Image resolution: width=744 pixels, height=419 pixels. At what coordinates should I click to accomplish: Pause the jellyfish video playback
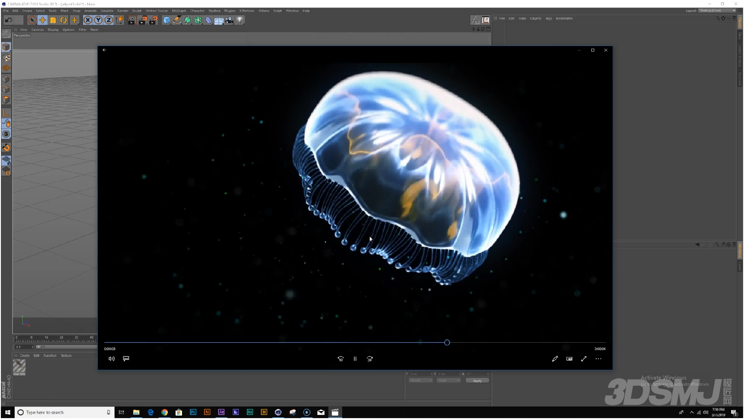pyautogui.click(x=355, y=359)
